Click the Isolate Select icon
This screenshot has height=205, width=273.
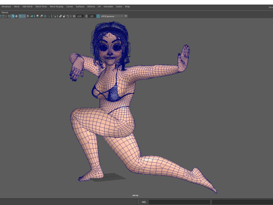55,17
